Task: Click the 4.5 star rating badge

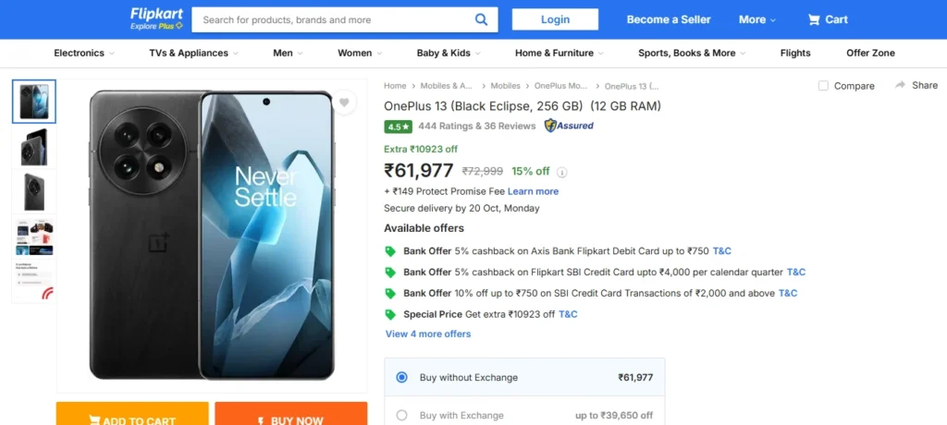Action: [x=398, y=127]
